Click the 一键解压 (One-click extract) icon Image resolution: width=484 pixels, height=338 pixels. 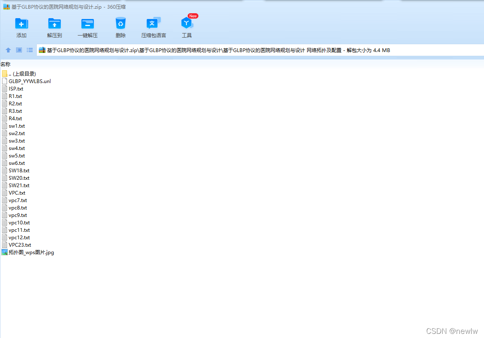(87, 24)
